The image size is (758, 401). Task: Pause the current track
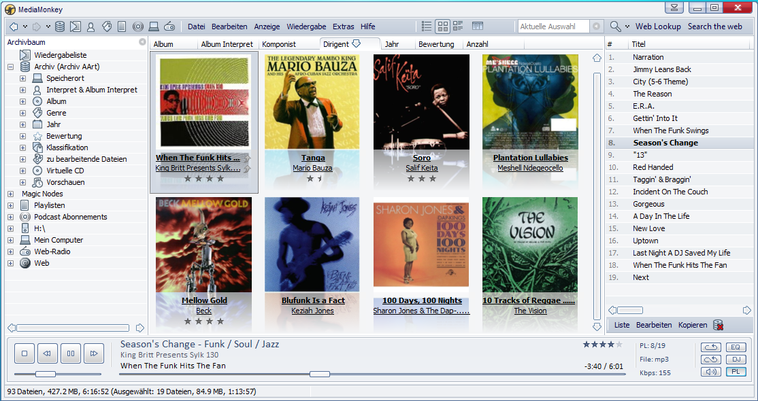[x=70, y=353]
